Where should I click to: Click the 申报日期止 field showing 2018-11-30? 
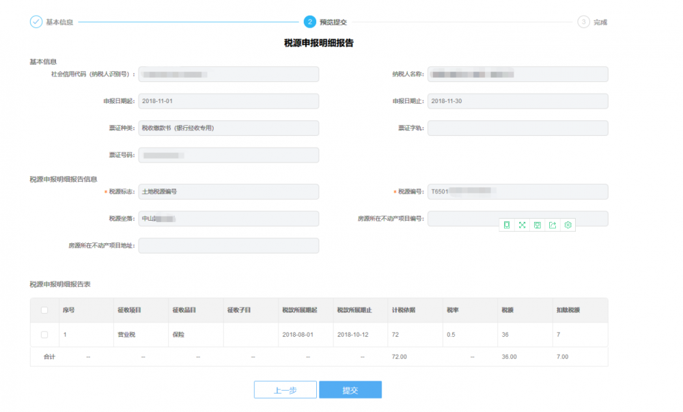tap(517, 101)
